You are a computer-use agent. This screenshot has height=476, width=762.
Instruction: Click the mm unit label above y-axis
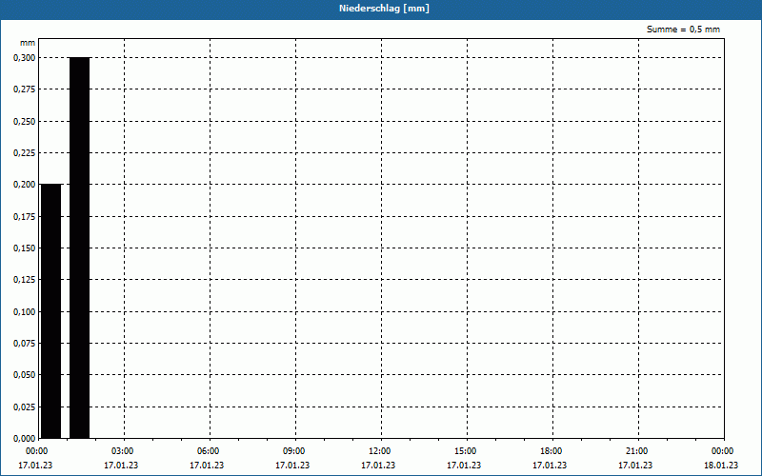pos(28,43)
